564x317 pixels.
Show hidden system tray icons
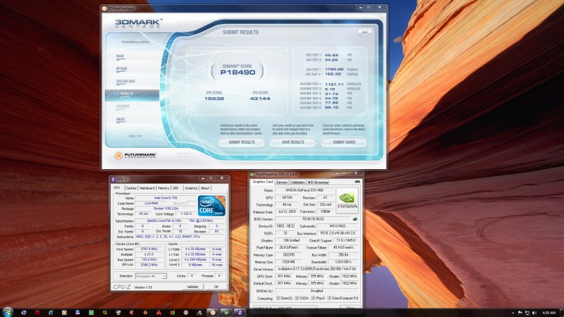point(513,313)
